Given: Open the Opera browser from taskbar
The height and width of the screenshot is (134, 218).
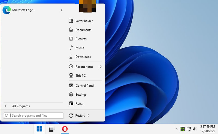Looking at the screenshot, I should tap(65, 129).
